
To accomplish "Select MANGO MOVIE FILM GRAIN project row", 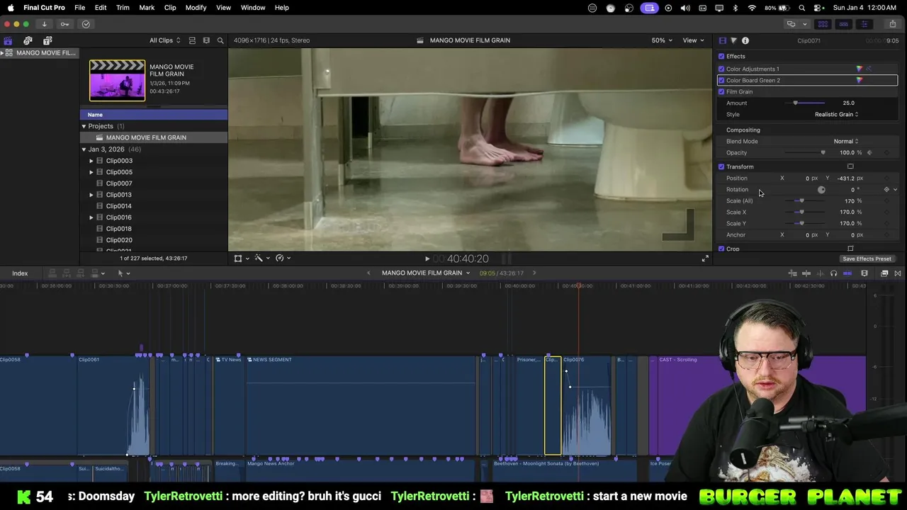I will click(x=154, y=137).
